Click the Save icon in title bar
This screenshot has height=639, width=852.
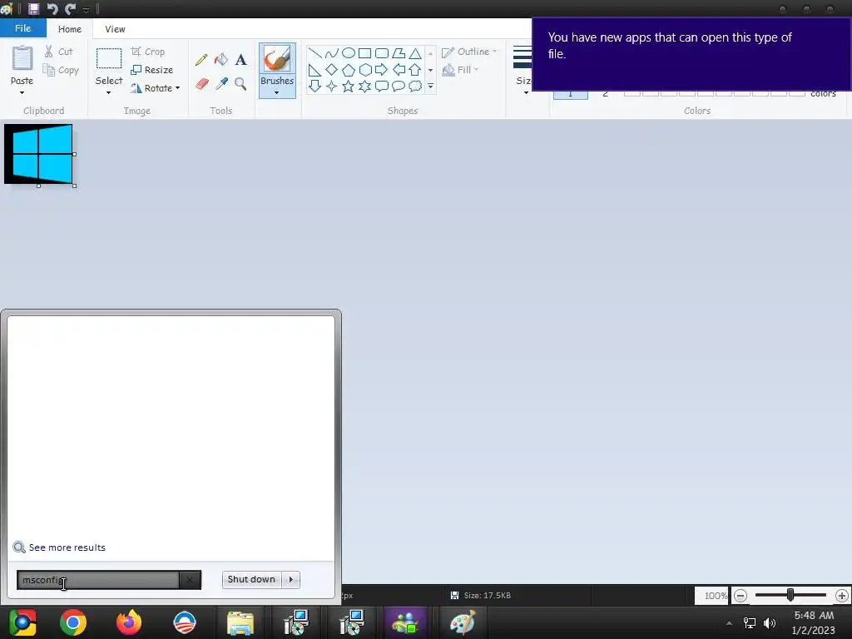coord(33,8)
